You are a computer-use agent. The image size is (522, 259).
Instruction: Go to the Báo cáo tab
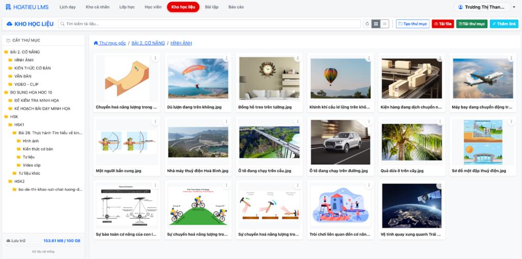click(236, 7)
